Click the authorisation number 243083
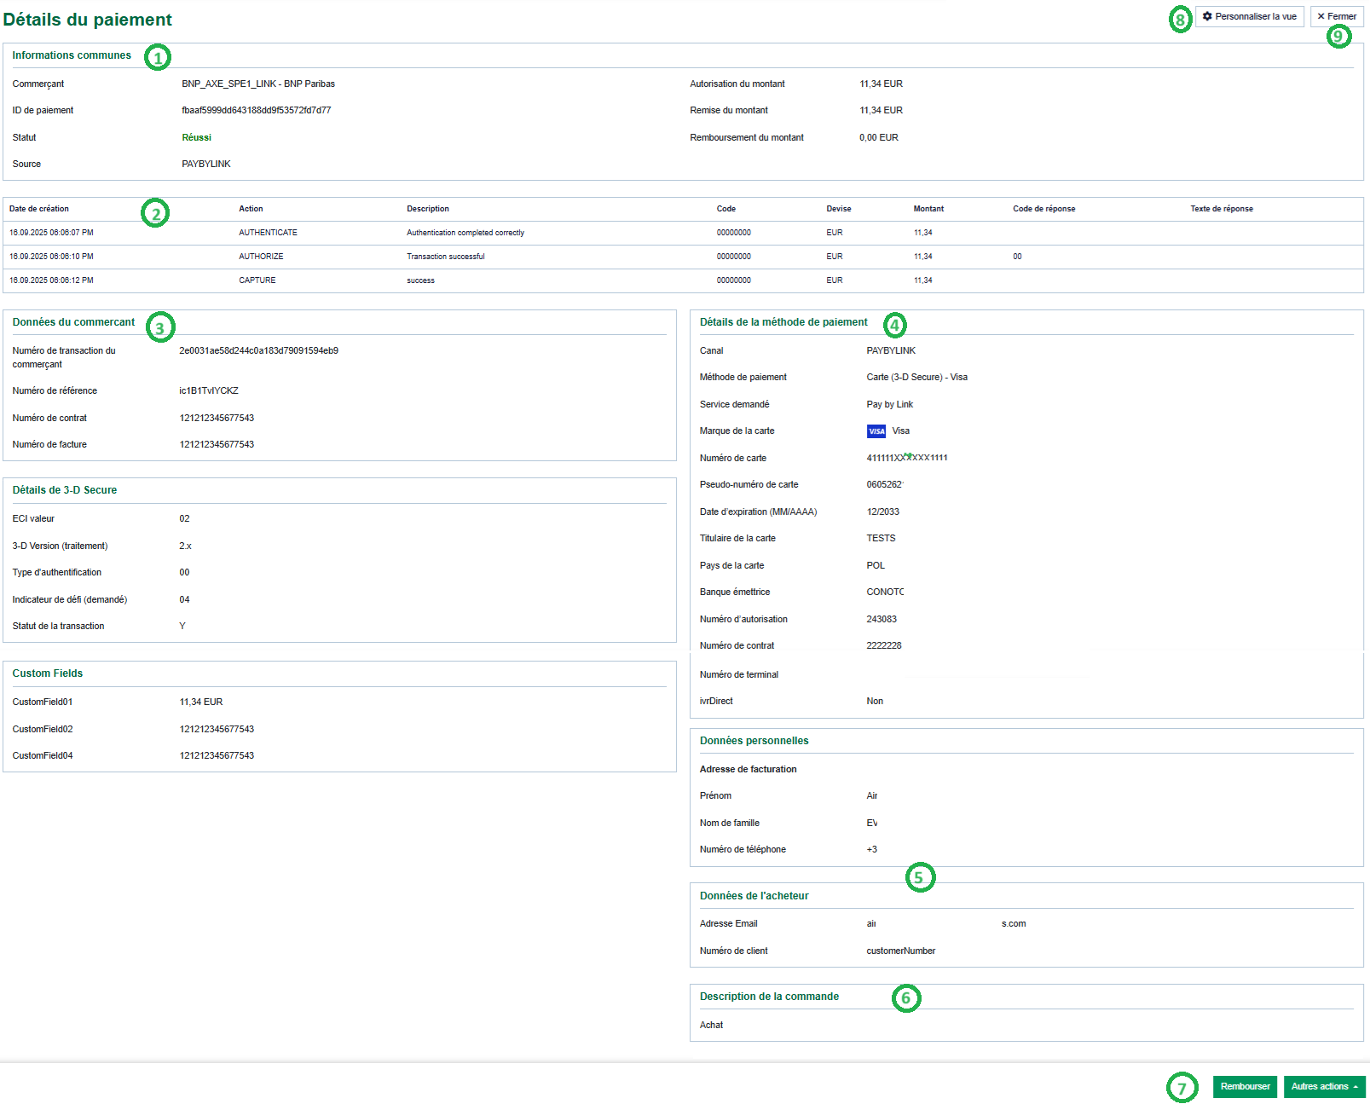Screen dimensions: 1370x1104 (x=882, y=619)
